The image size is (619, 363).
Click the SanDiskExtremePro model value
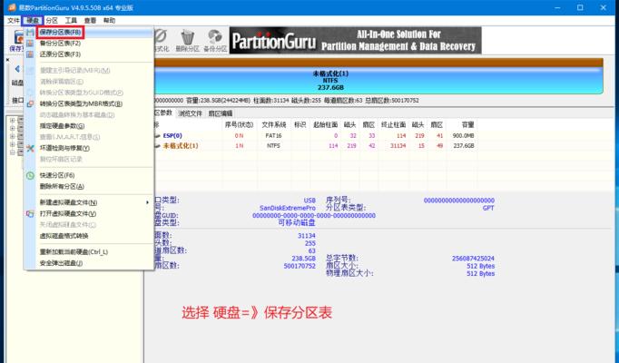(x=288, y=208)
